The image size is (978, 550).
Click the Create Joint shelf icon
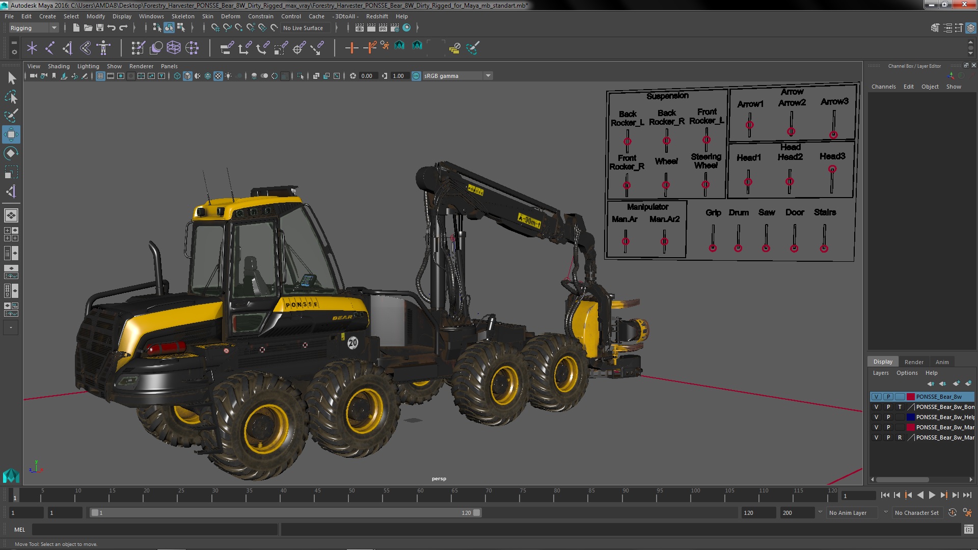[50, 48]
